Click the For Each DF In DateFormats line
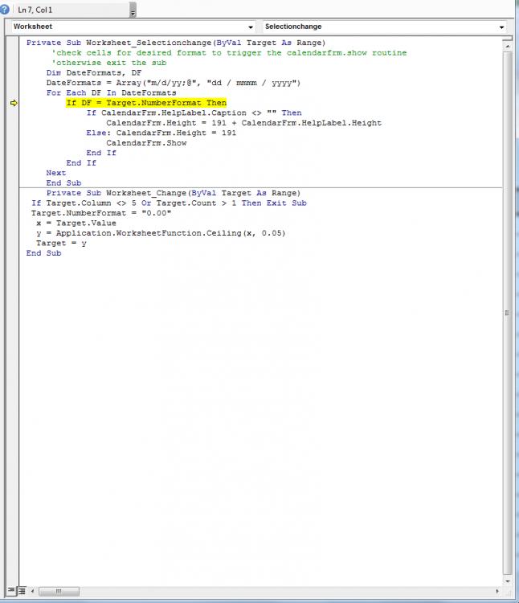This screenshot has width=519, height=603. coord(111,92)
